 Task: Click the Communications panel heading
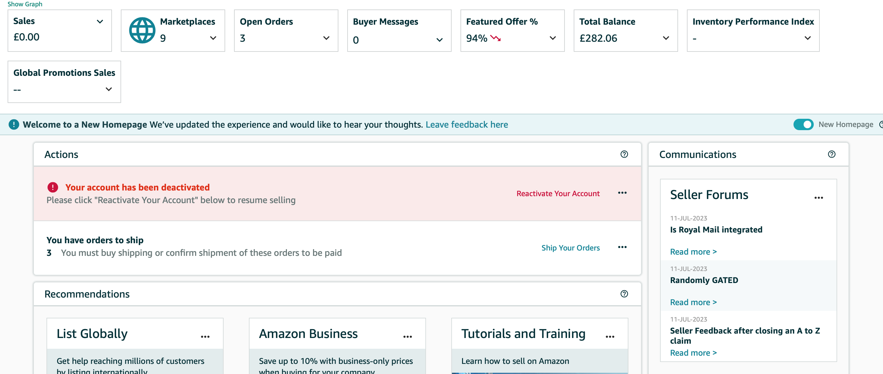[x=697, y=154]
